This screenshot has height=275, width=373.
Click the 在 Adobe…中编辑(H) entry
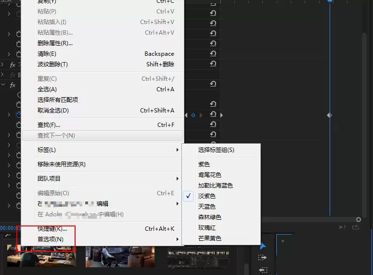coord(103,214)
